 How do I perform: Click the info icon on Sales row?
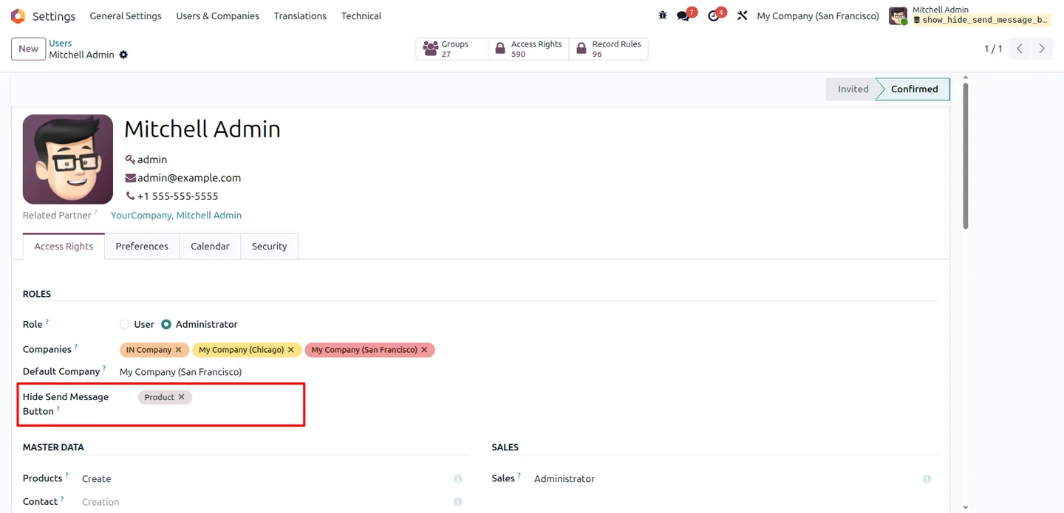pyautogui.click(x=927, y=479)
